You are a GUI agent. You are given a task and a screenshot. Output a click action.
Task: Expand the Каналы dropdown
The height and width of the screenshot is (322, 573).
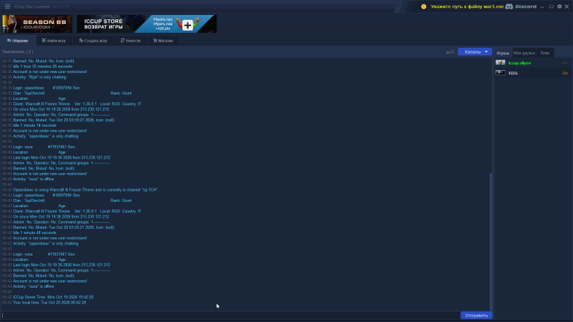pos(475,52)
